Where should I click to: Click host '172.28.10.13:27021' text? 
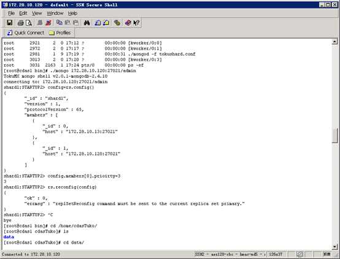(91, 132)
